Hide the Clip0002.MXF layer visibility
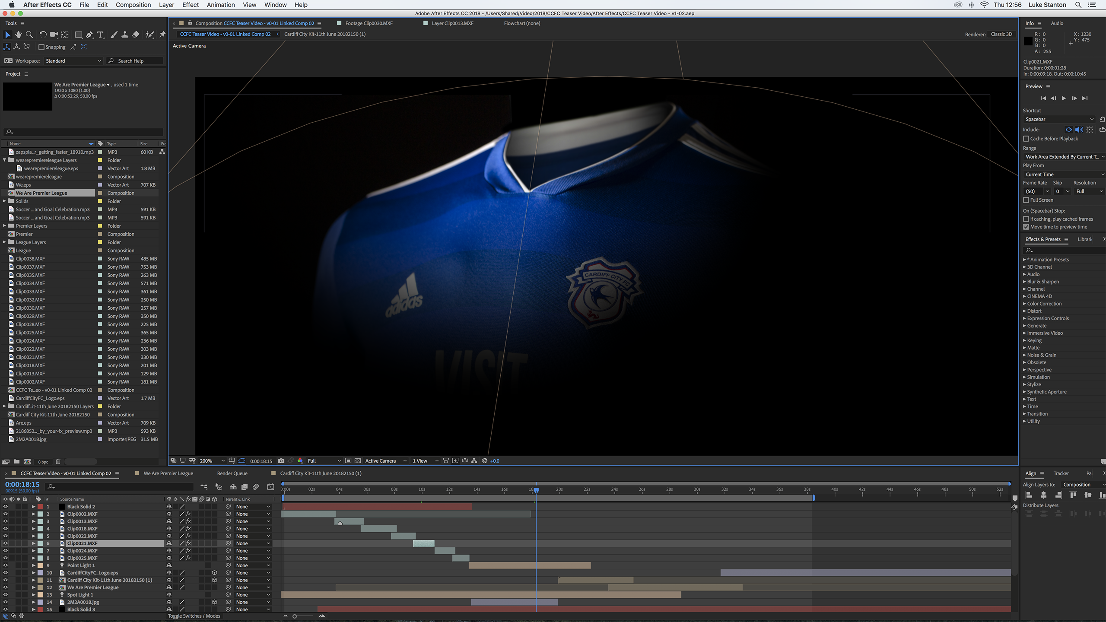This screenshot has height=622, width=1106. [6, 514]
